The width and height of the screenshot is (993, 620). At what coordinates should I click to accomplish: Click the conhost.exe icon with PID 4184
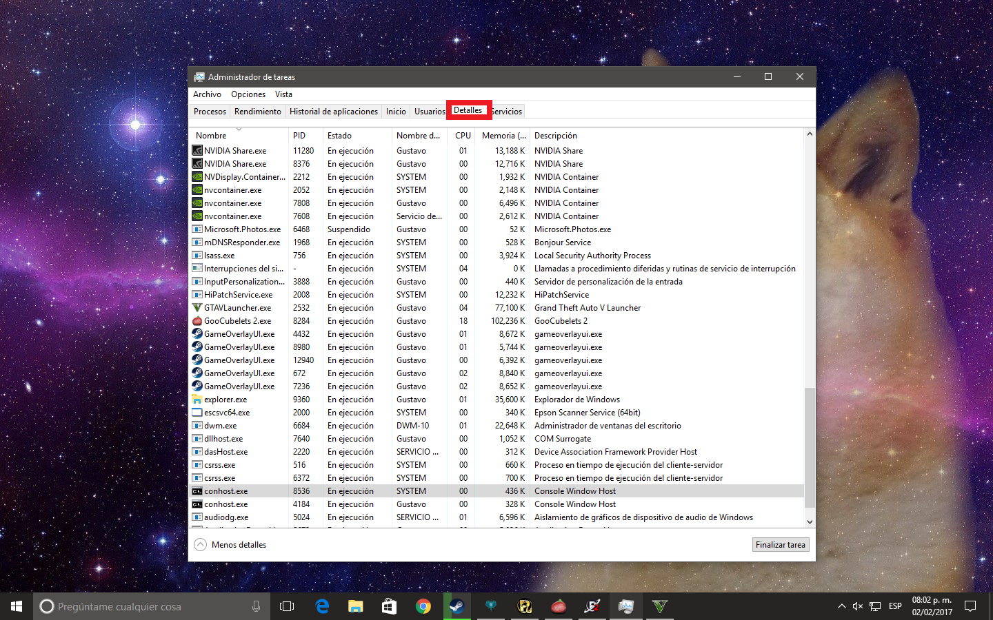197,504
